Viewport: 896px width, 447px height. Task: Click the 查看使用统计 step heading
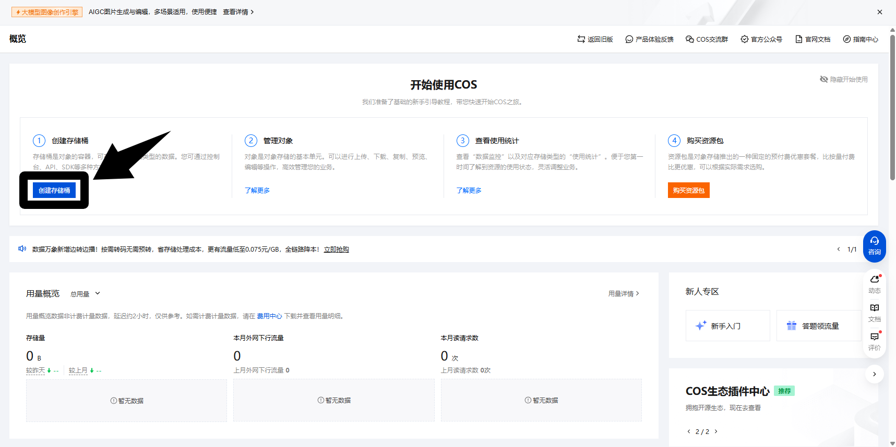click(x=497, y=141)
